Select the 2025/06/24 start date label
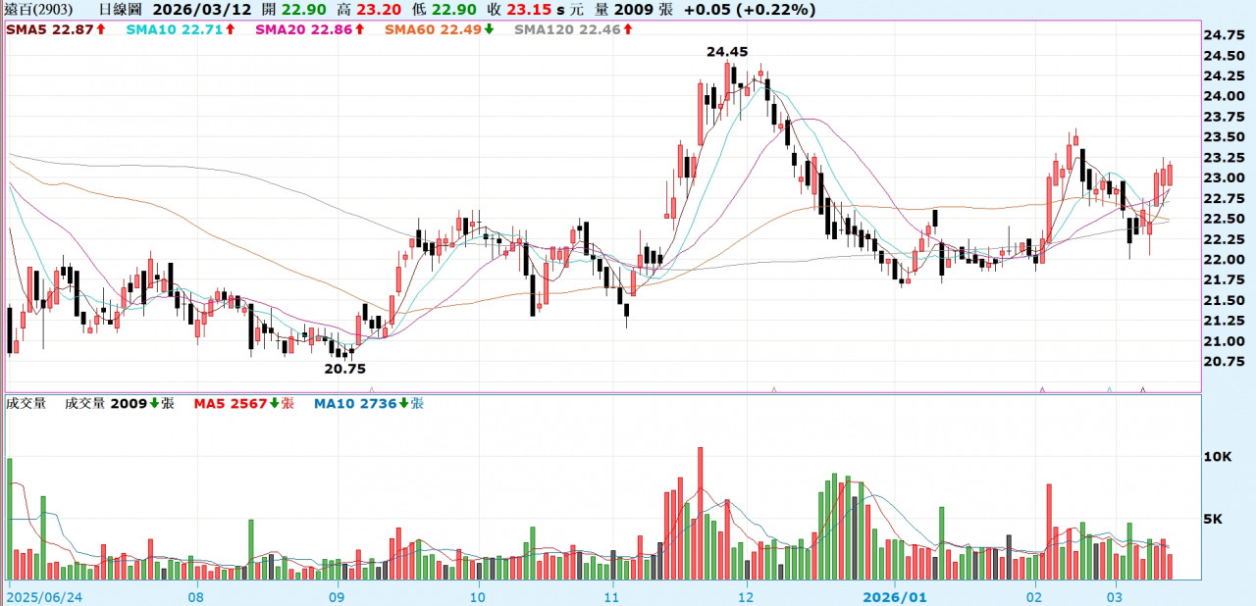This screenshot has width=1256, height=606. (x=44, y=595)
